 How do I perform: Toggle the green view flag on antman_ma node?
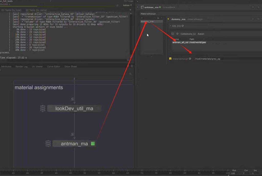tap(93, 144)
